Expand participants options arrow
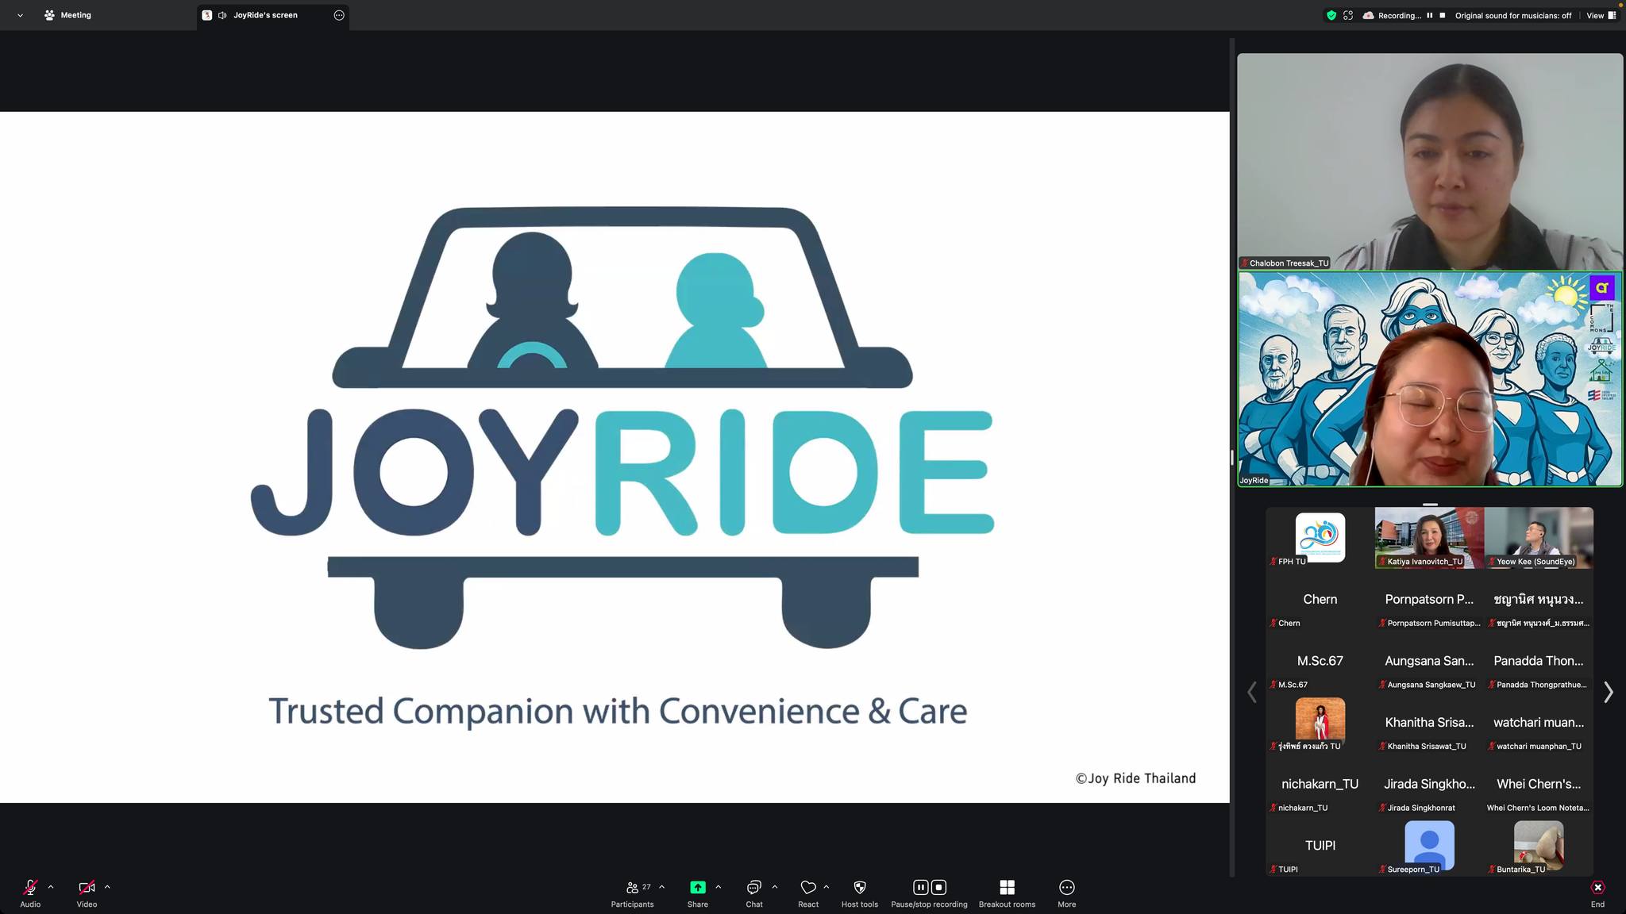This screenshot has width=1626, height=914. [662, 887]
